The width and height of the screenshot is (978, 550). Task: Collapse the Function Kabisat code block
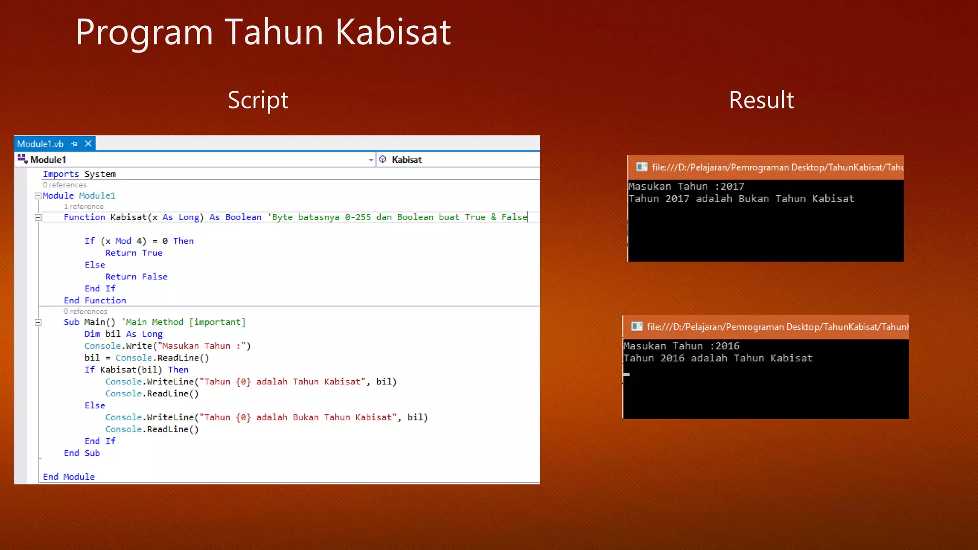tap(38, 217)
